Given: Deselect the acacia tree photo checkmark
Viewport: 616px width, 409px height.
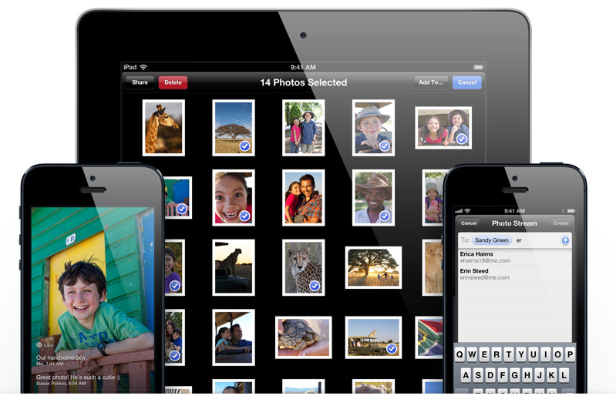Looking at the screenshot, I should point(244,146).
